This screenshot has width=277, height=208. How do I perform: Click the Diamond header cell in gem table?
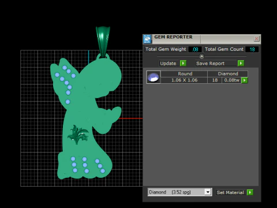(x=228, y=74)
